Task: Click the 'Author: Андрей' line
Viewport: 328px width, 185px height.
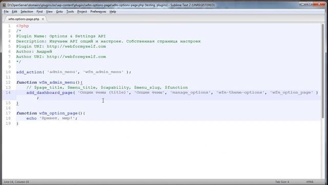Action: pyautogui.click(x=34, y=51)
